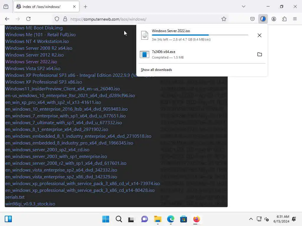Click the Firefox View icon
The height and width of the screenshot is (226, 302).
coord(6,7)
